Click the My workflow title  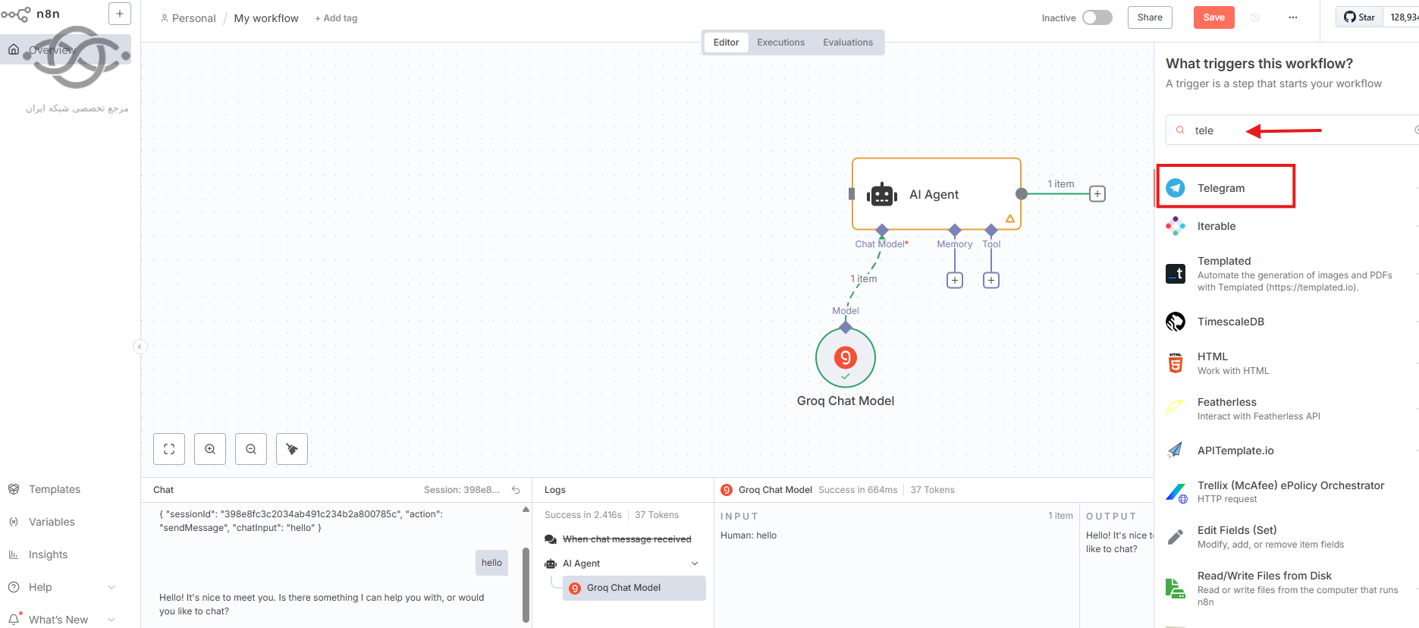click(x=266, y=18)
